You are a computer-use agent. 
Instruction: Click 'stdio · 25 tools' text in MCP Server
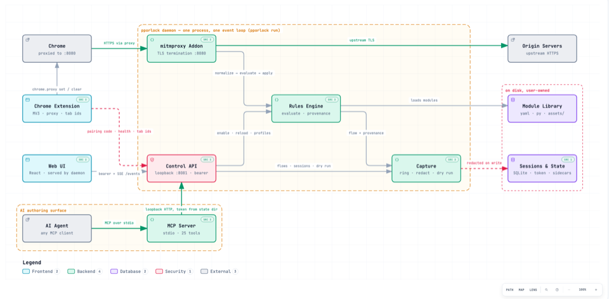[181, 233]
